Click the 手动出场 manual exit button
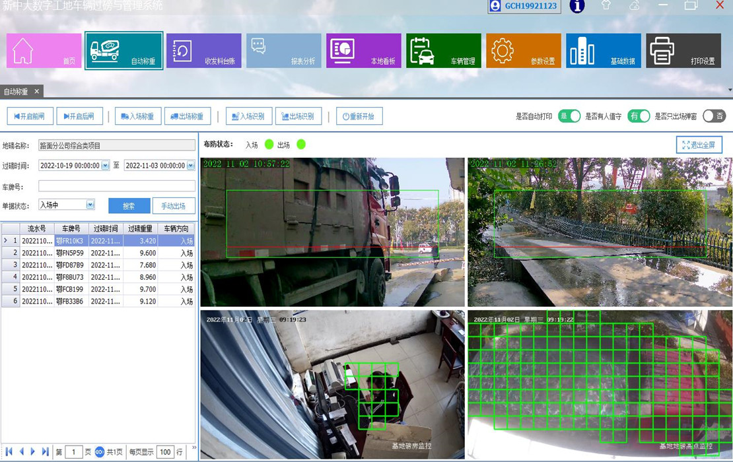 coord(174,205)
